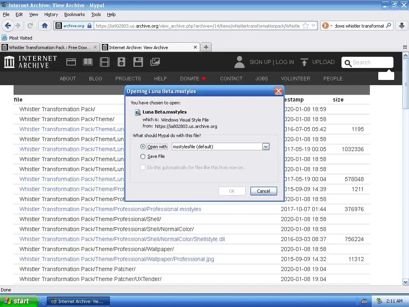This screenshot has width=409, height=307.
Task: Open the History menu
Action: [x=51, y=14]
